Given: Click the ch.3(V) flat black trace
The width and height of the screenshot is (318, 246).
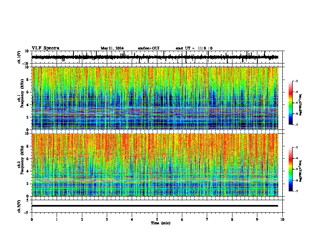Looking at the screenshot, I should pyautogui.click(x=155, y=206).
